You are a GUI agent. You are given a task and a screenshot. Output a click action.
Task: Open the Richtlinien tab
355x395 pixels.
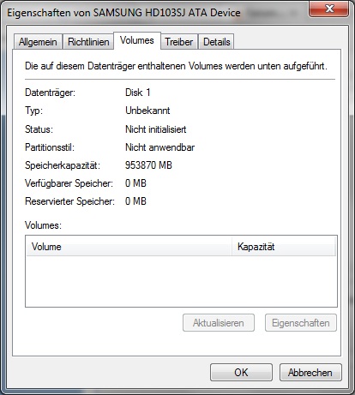[x=88, y=42]
